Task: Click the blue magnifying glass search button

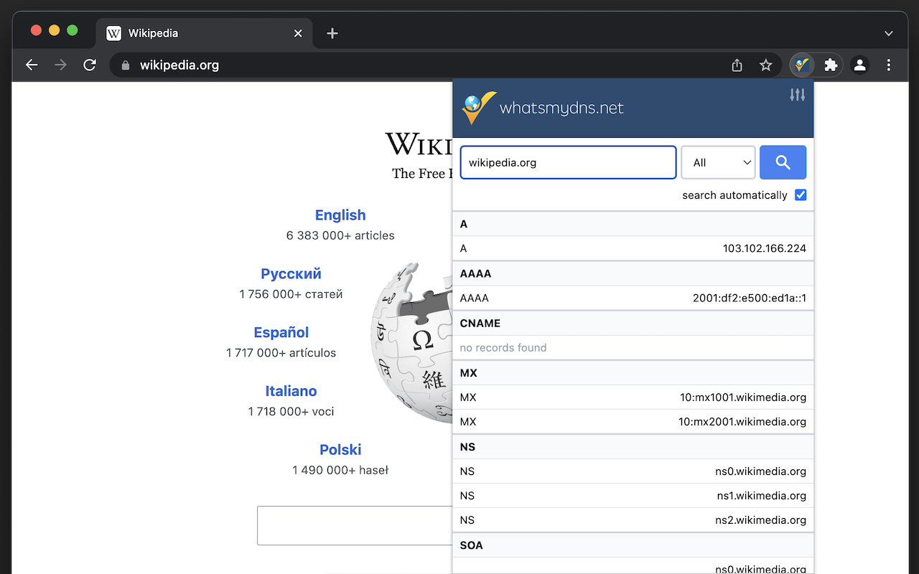Action: click(783, 162)
